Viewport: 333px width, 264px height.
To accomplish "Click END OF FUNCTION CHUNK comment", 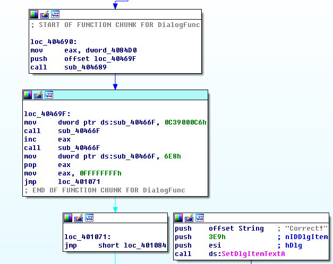I will [x=105, y=190].
